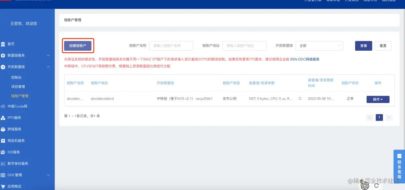Click the 能量值/资源余额 column header

[x=262, y=83]
